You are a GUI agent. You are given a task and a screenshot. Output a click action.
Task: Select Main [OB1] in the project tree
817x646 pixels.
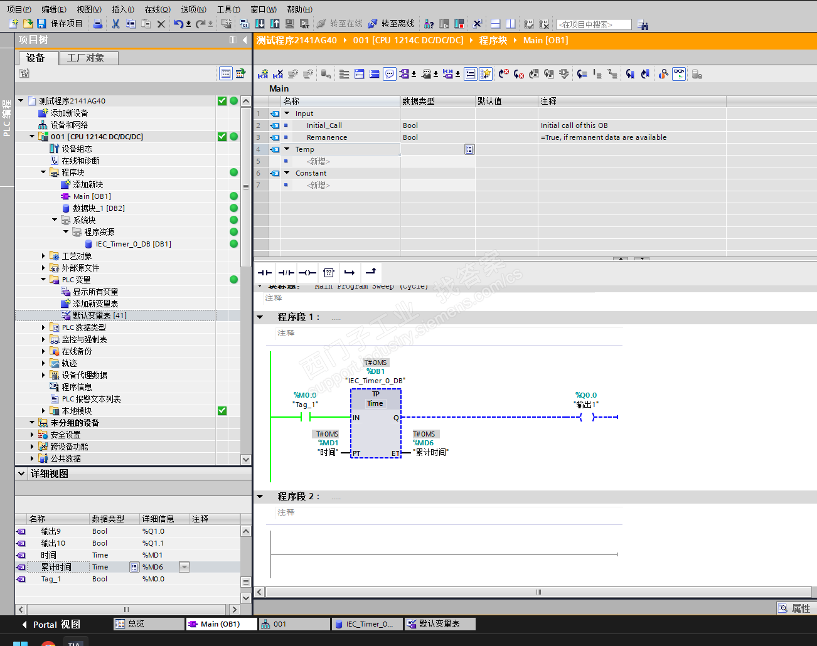pyautogui.click(x=92, y=196)
